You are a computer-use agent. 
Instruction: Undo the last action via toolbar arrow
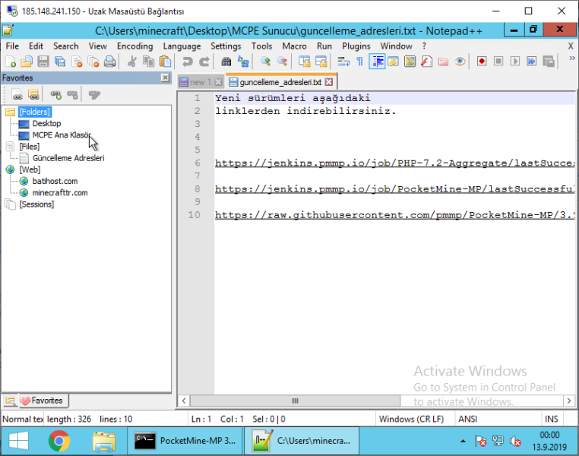coord(187,62)
